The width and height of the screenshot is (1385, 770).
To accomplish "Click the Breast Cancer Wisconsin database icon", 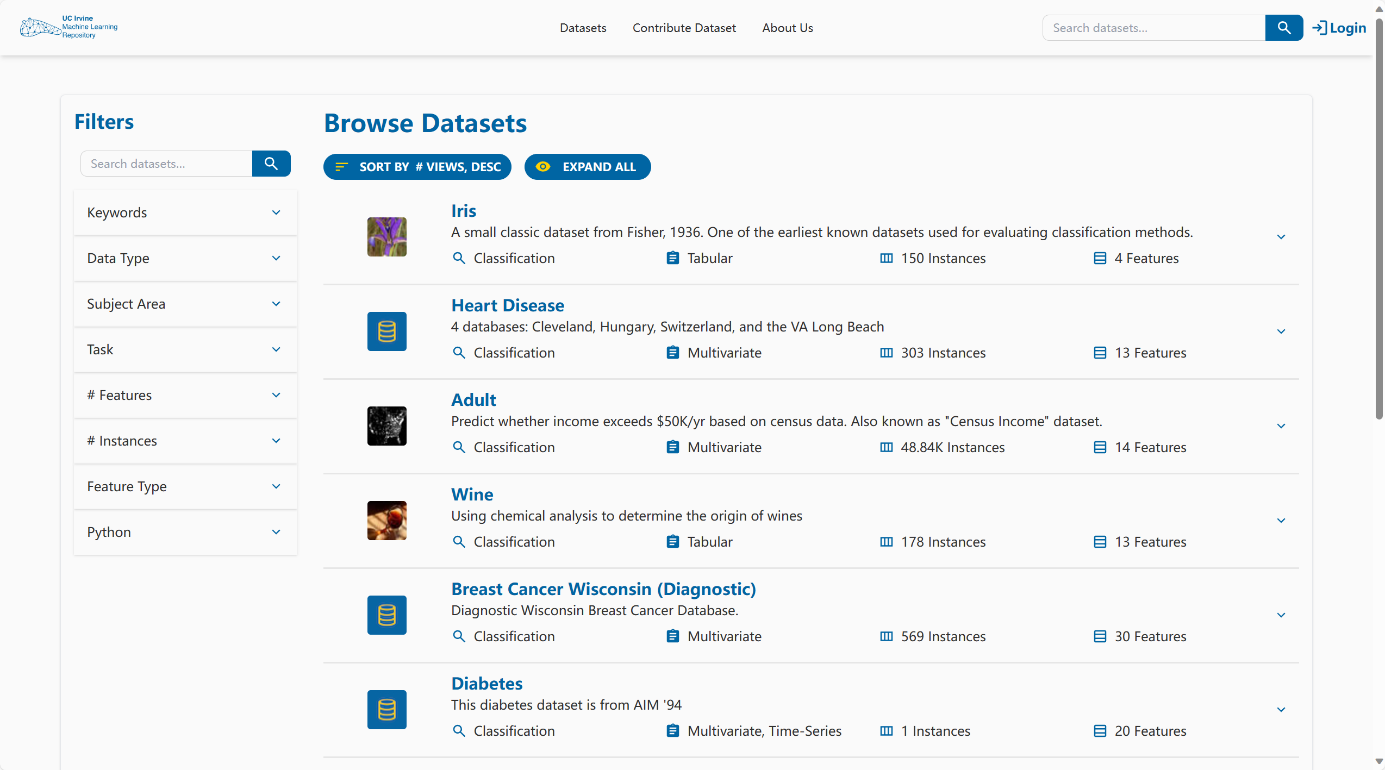I will tap(386, 615).
